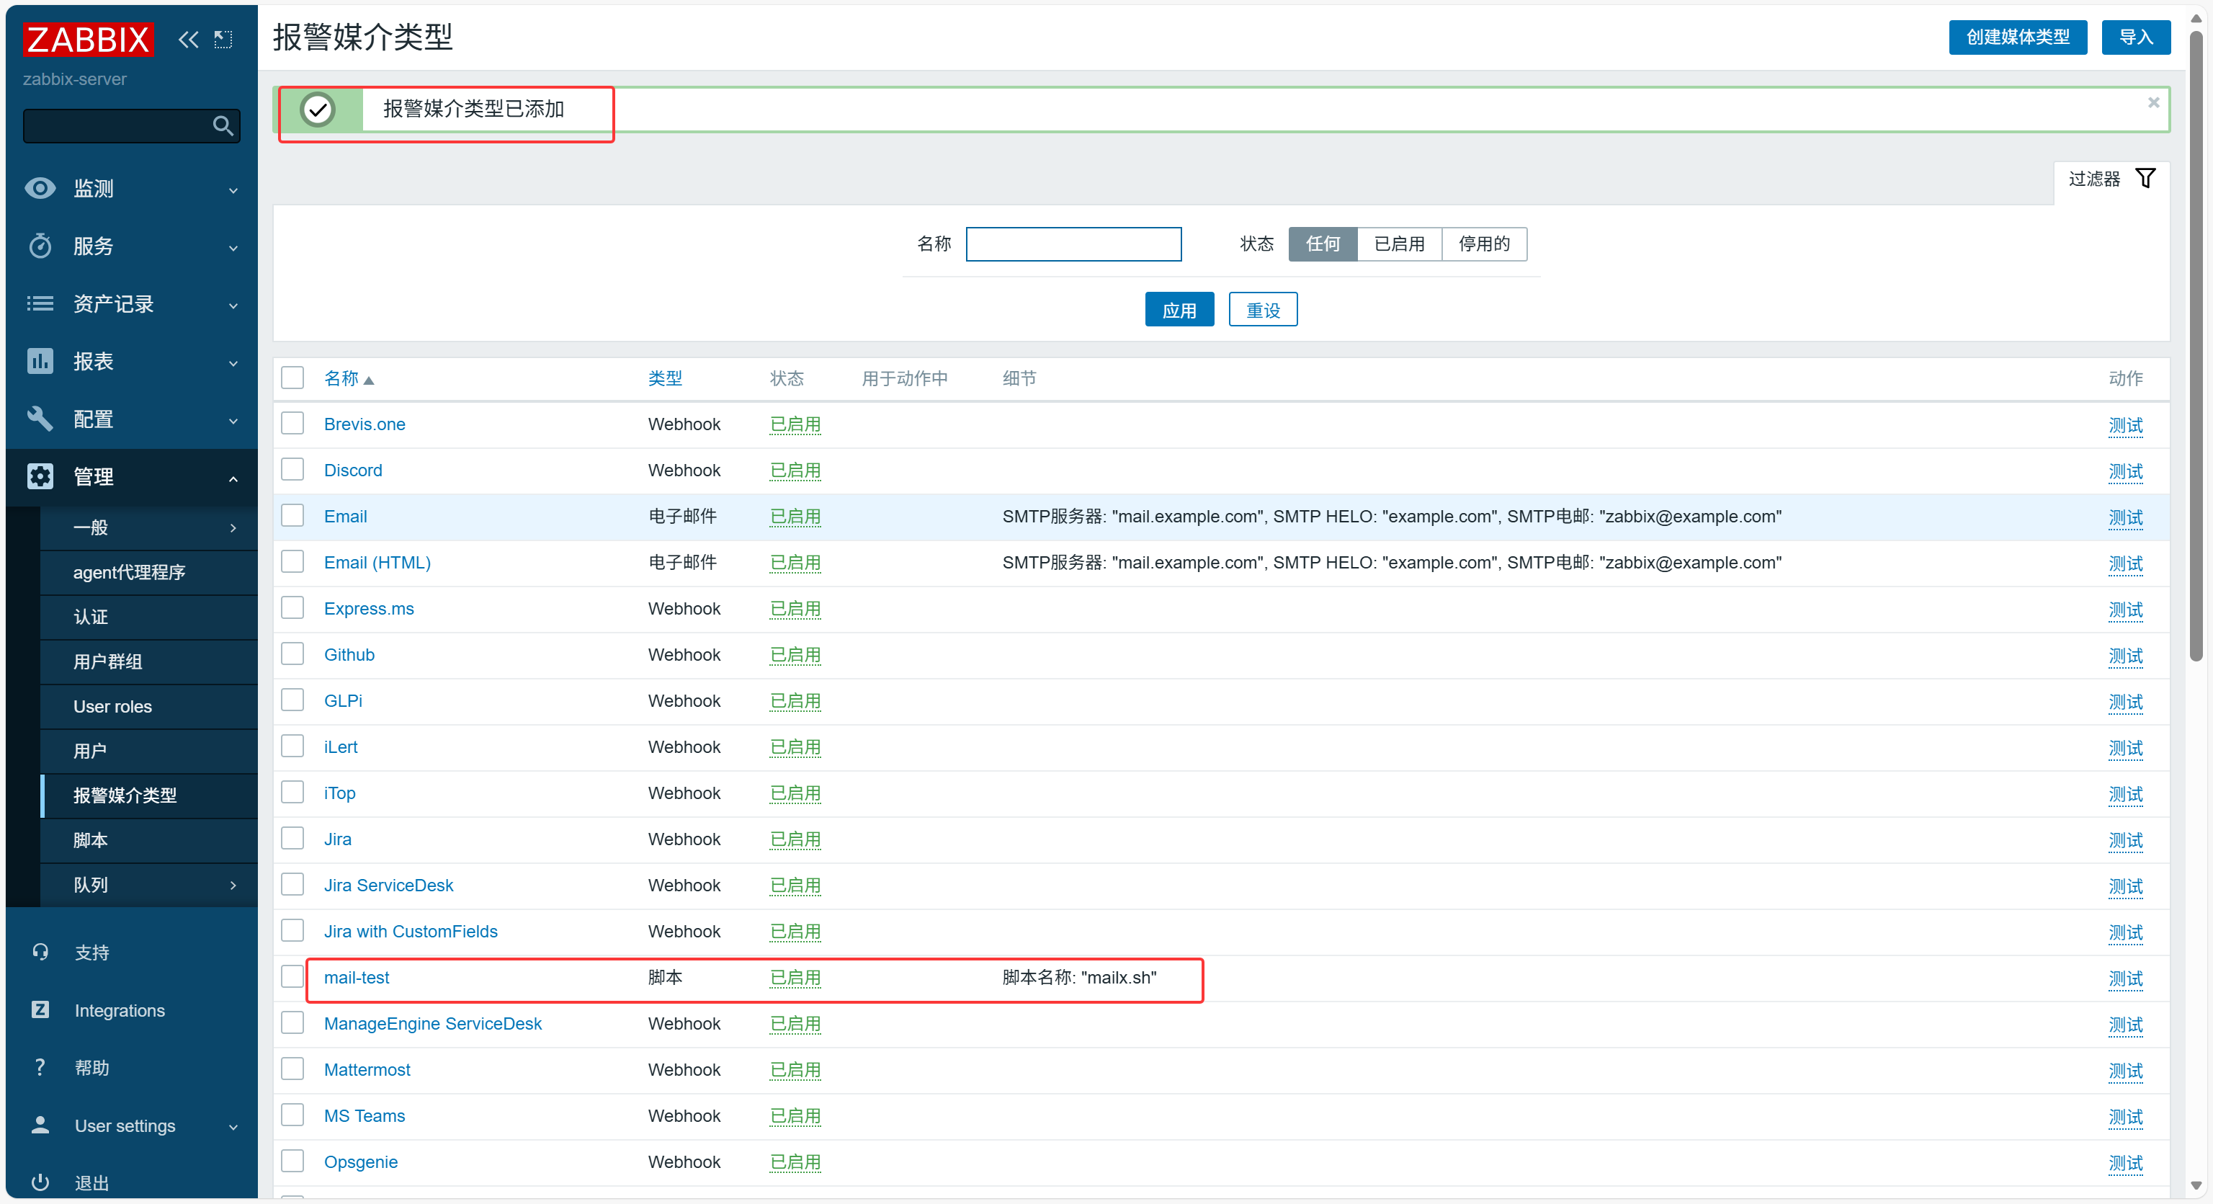Click 测试 link for Discord row
Screen dimensions: 2213x1204
tap(2125, 472)
